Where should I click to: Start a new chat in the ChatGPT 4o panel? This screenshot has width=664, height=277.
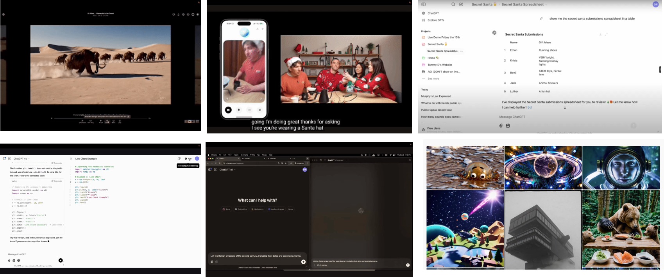click(9, 159)
